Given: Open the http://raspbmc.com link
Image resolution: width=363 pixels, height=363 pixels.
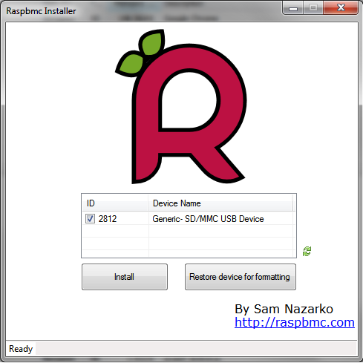Looking at the screenshot, I should point(295,322).
